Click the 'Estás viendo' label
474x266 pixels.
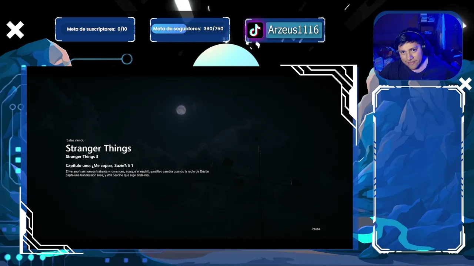pyautogui.click(x=75, y=140)
